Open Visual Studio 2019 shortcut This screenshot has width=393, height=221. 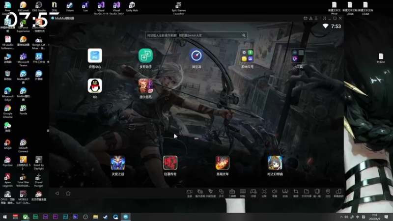coord(101,8)
